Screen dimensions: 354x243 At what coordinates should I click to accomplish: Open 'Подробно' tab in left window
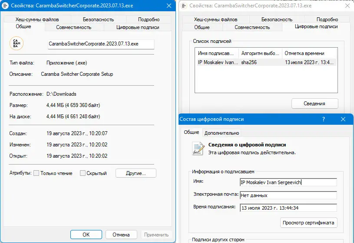[x=149, y=19]
